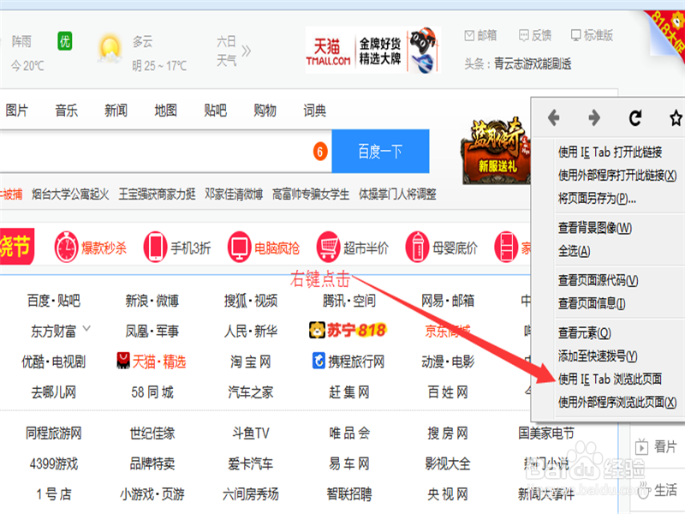Open headline 青云志游戏能剧透
This screenshot has height=514, width=685.
[x=533, y=63]
